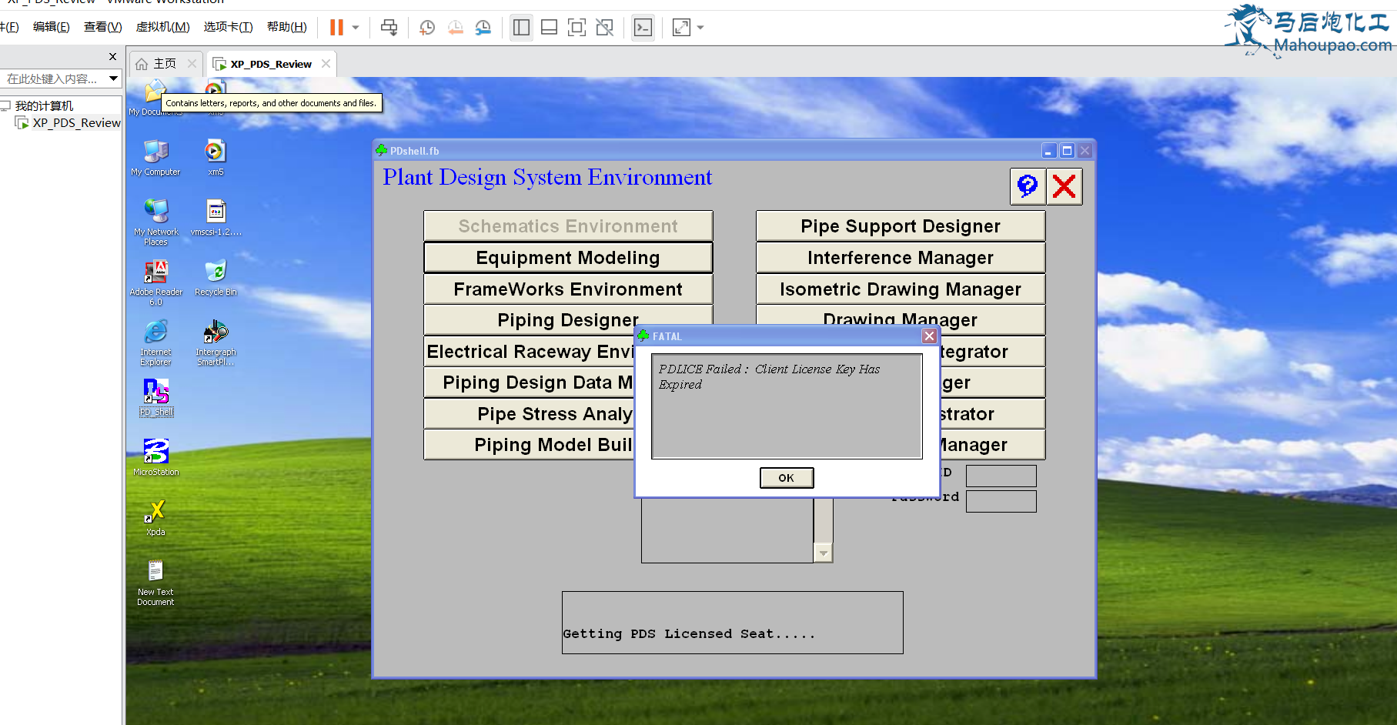This screenshot has height=725, width=1397.
Task: Click the Password input field
Action: coord(1001,501)
